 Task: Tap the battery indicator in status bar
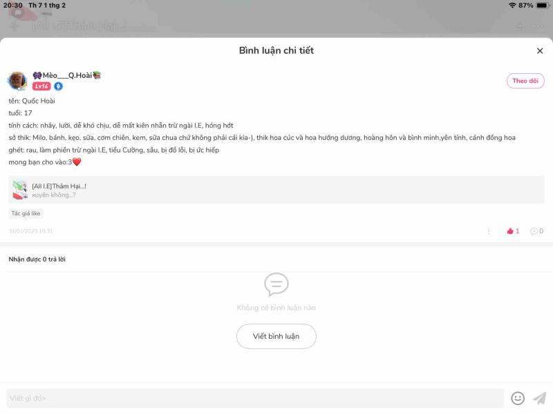coord(542,6)
